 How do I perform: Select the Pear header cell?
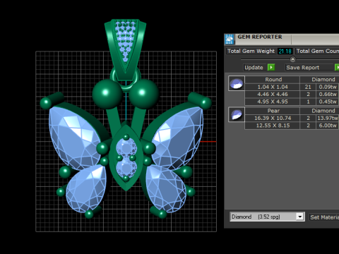point(273,111)
